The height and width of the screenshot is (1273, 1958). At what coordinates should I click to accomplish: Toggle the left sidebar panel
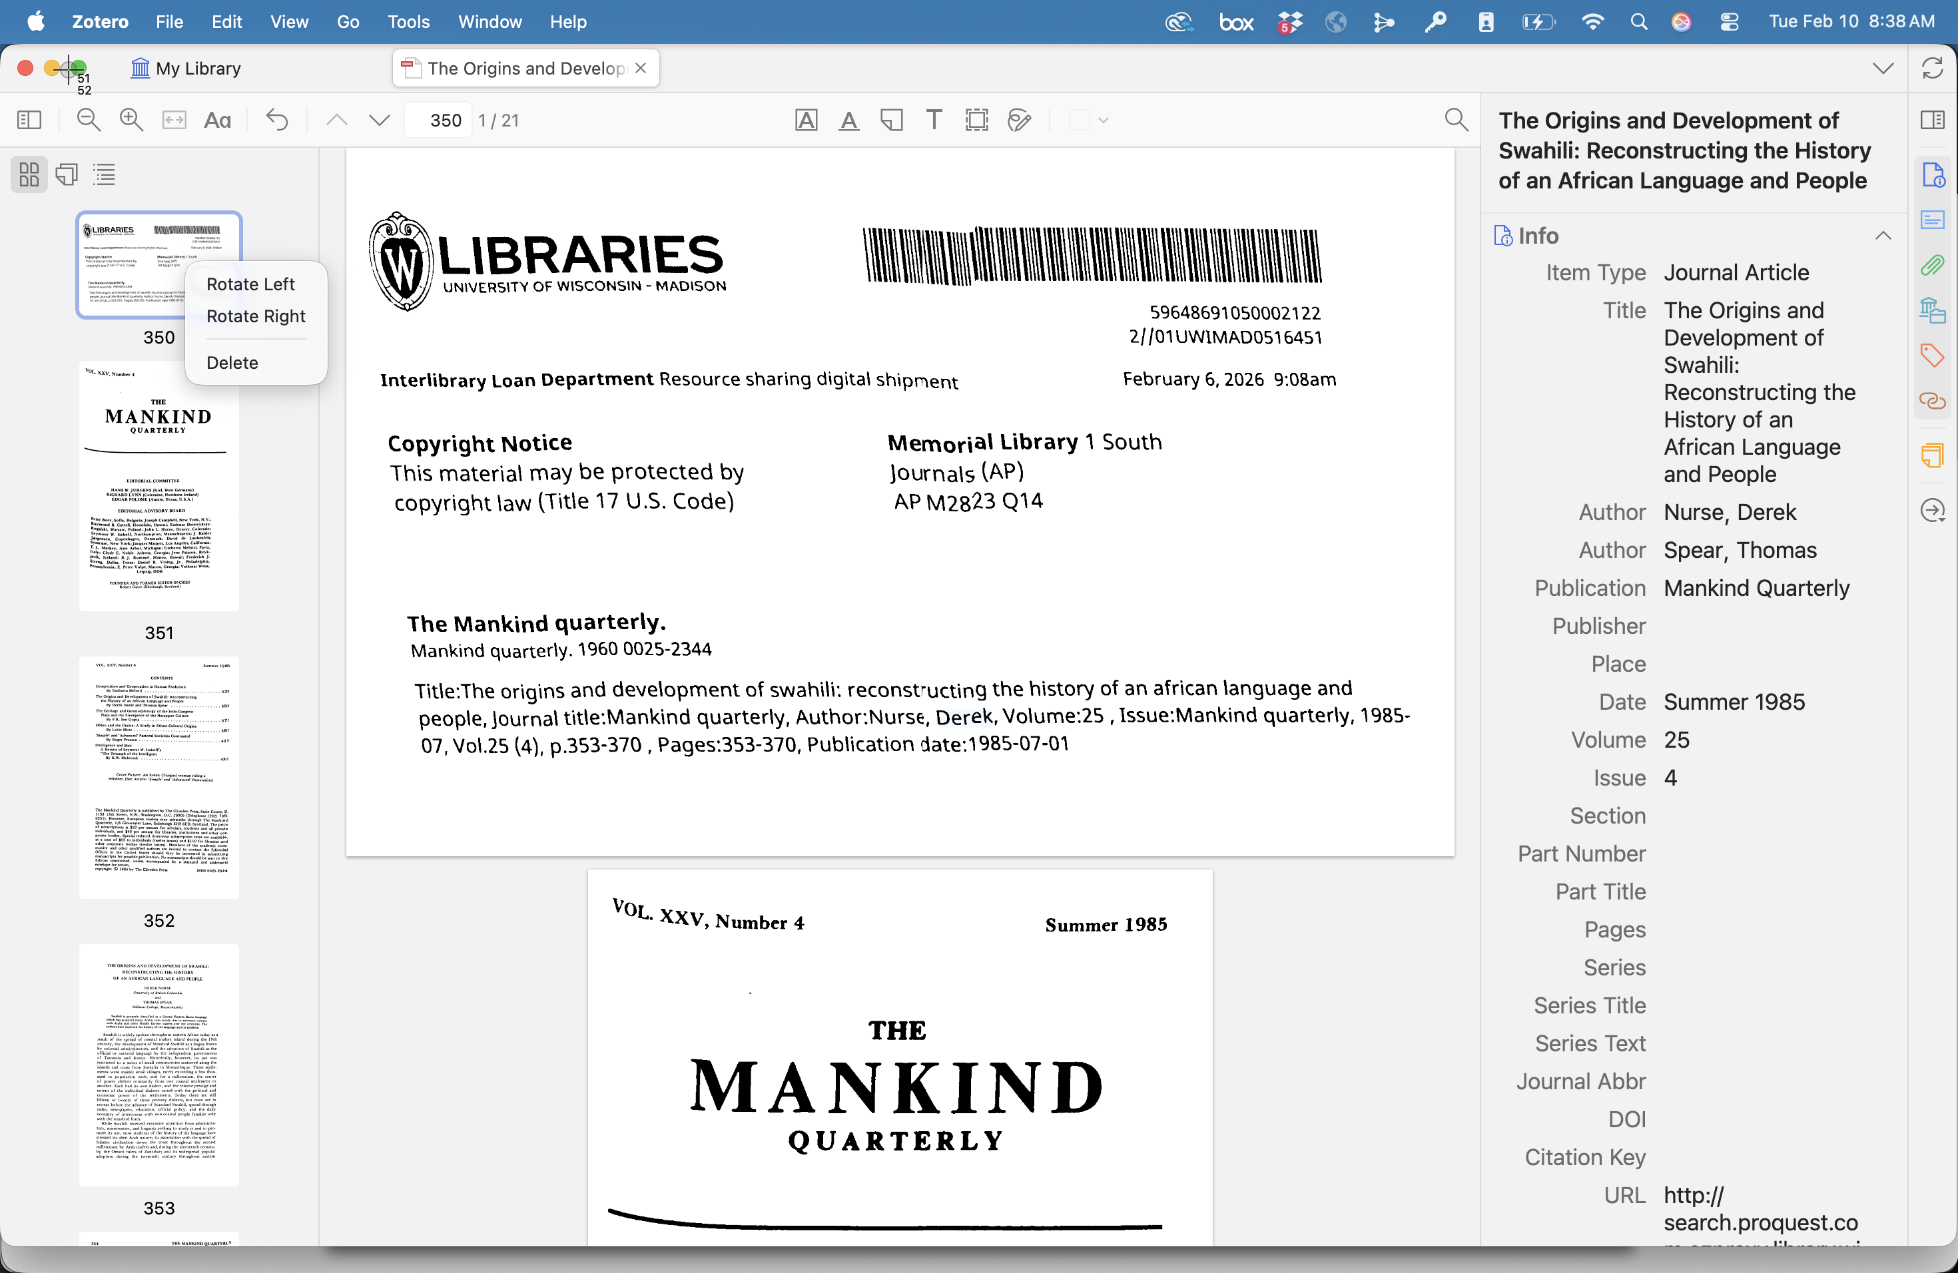[x=29, y=120]
